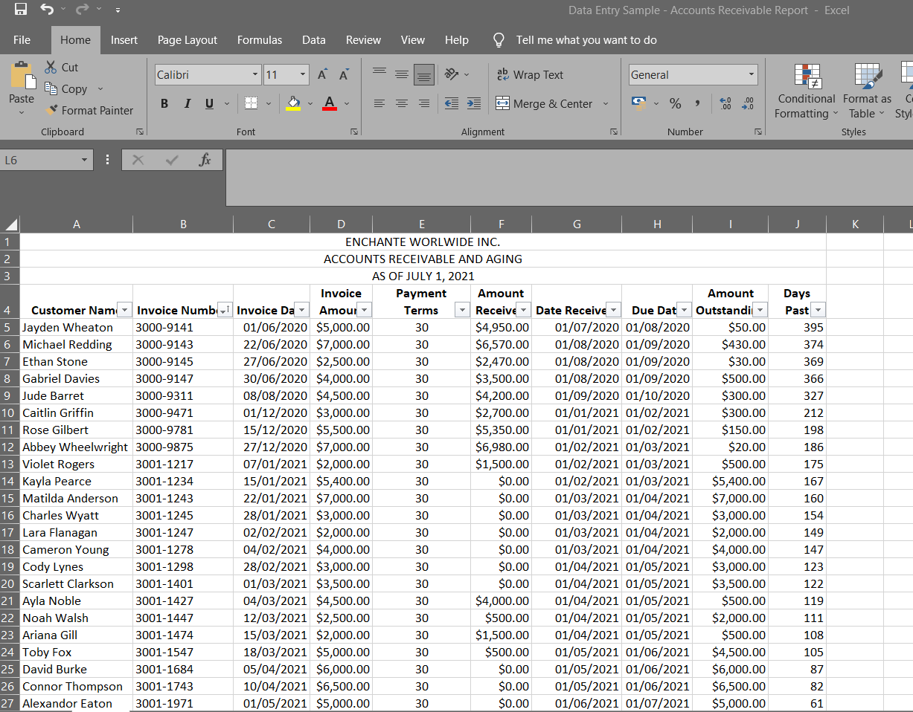This screenshot has width=913, height=712.
Task: Click the Undo arrow icon
Action: pos(47,10)
